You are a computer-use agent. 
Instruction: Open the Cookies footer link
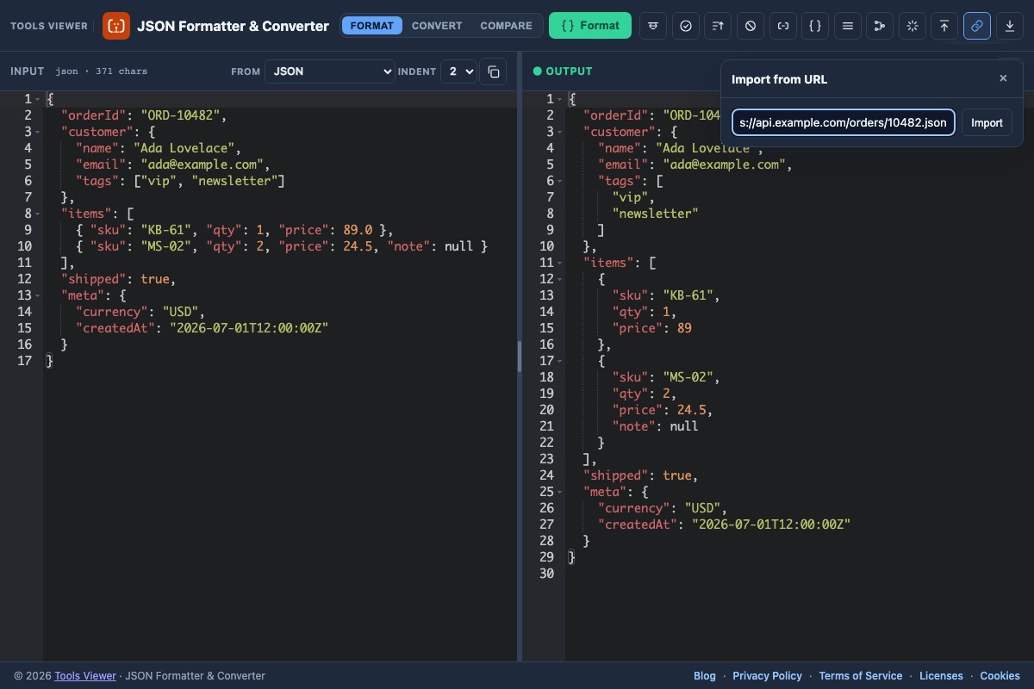pos(1000,676)
